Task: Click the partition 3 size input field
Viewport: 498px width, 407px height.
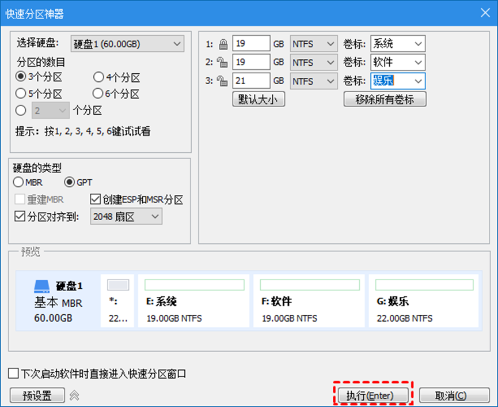Action: click(251, 81)
